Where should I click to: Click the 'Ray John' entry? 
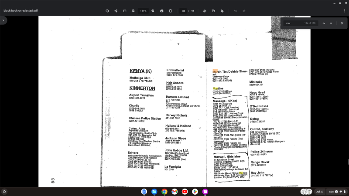[257, 172]
